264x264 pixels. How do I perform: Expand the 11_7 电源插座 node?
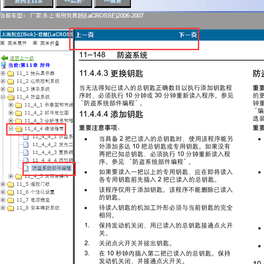click(x=3, y=200)
